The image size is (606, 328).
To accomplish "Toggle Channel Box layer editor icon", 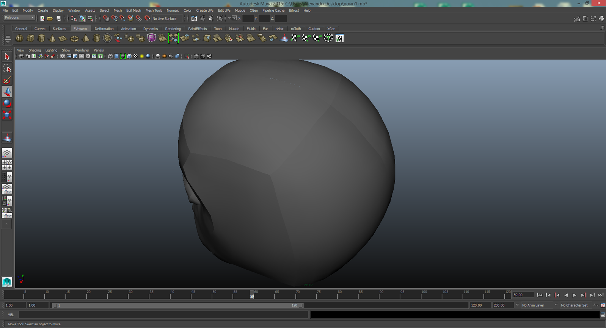I will click(x=601, y=19).
